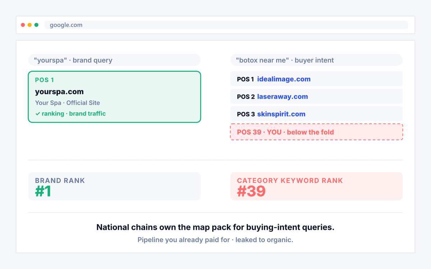Click the POS 1 label beside idealimage.com

click(x=245, y=79)
